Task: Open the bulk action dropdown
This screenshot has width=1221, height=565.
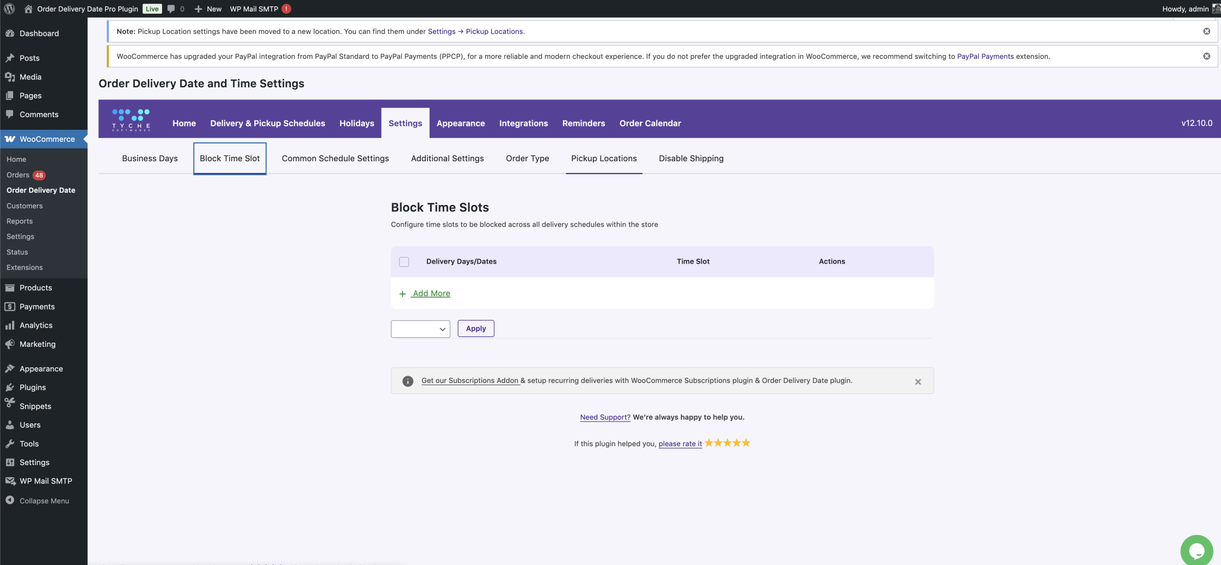Action: [x=420, y=329]
